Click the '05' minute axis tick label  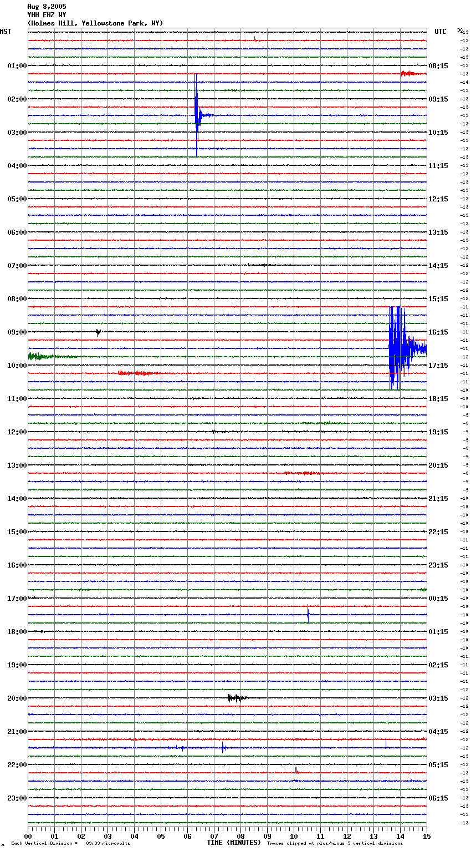click(x=161, y=836)
